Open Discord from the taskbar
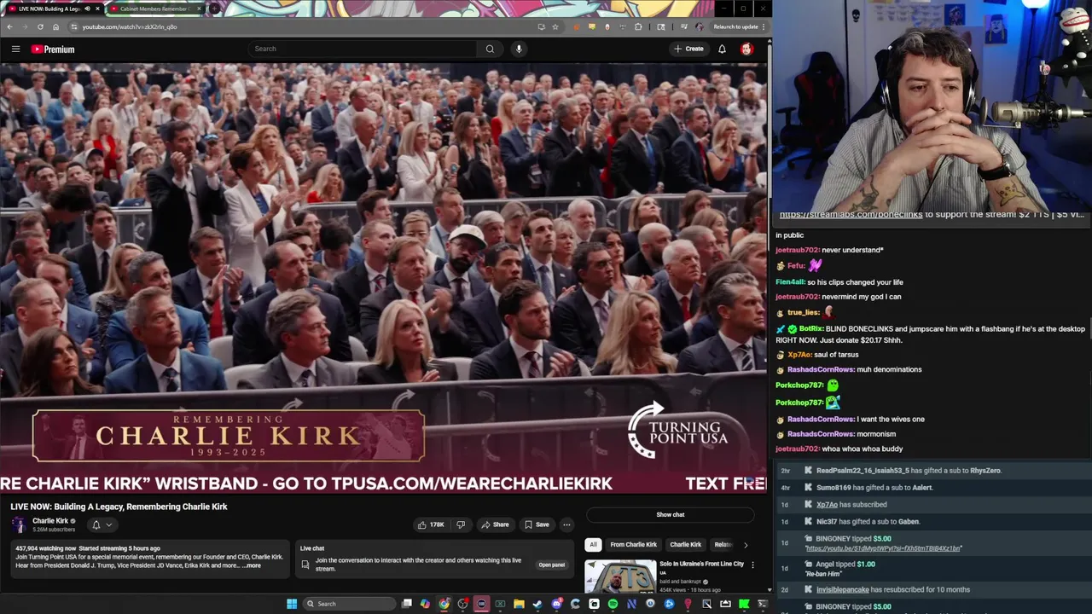 click(x=556, y=604)
